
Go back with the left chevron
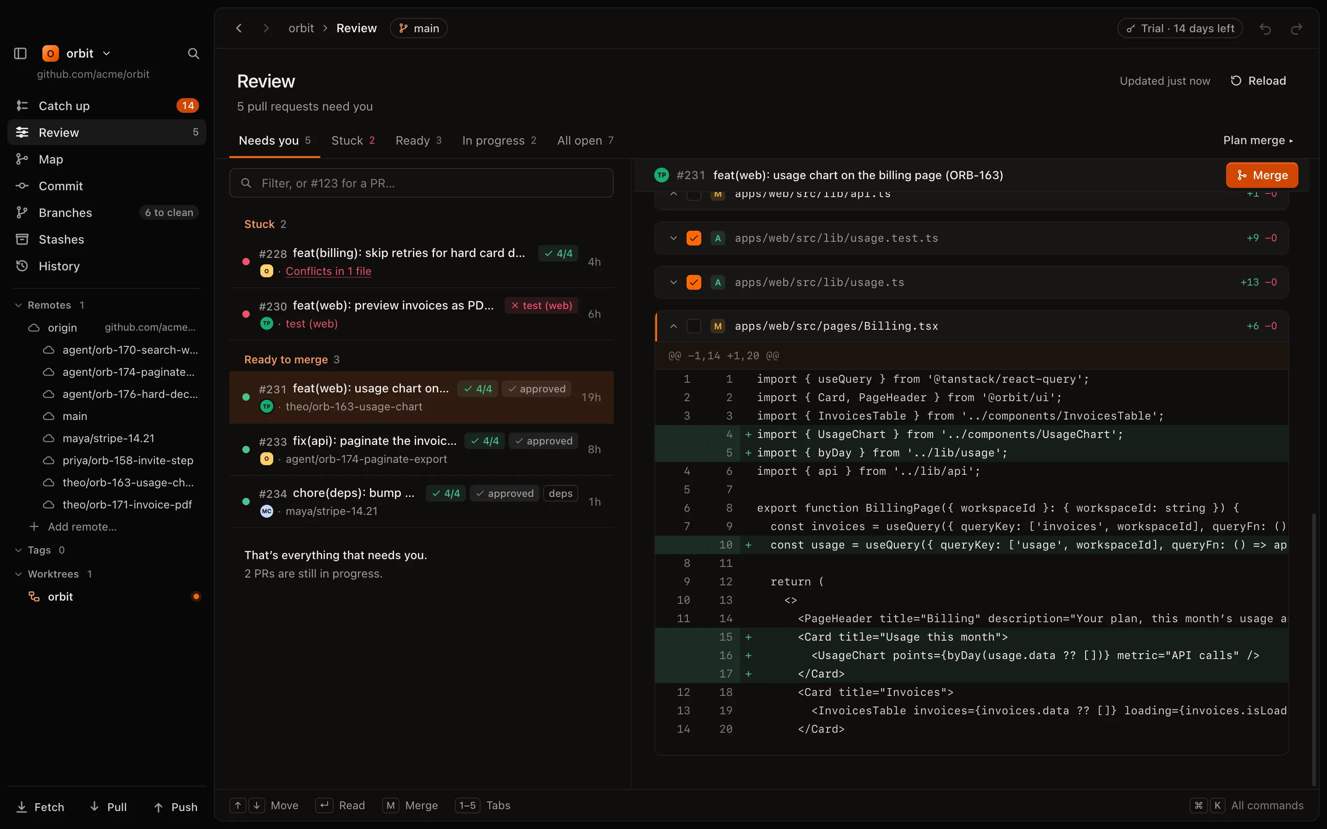pos(239,28)
